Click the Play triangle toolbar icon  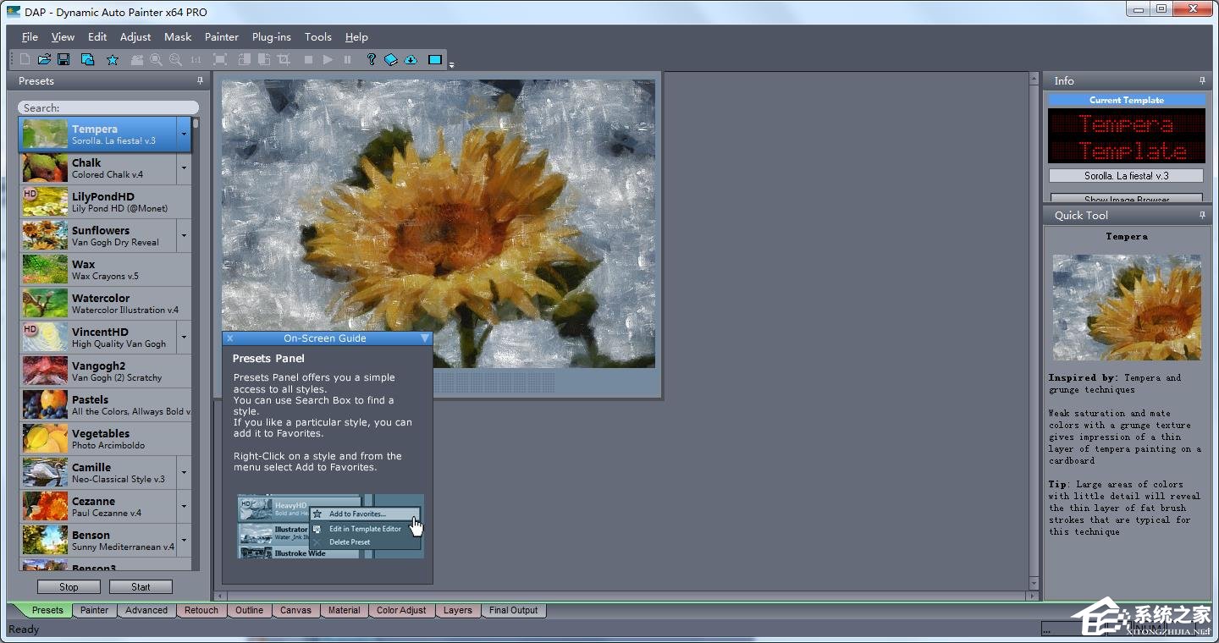pos(328,59)
